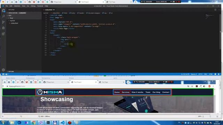This screenshot has width=223, height=125.
Task: Click UTF-8 encoding in the status bar
Action: click(200, 74)
